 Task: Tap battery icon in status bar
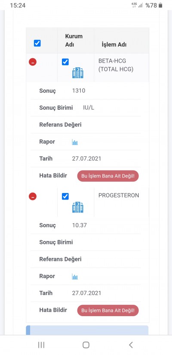(160, 5)
